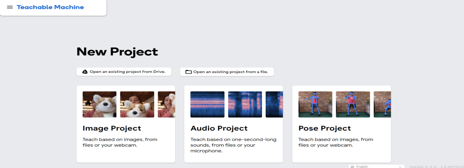Select the second corgi plush thumbnail
Viewport: 464px width, 168px height.
137,105
